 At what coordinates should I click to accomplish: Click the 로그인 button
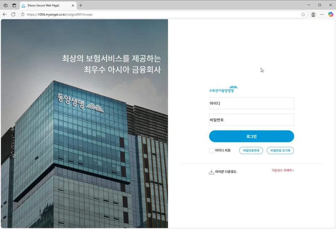click(252, 136)
